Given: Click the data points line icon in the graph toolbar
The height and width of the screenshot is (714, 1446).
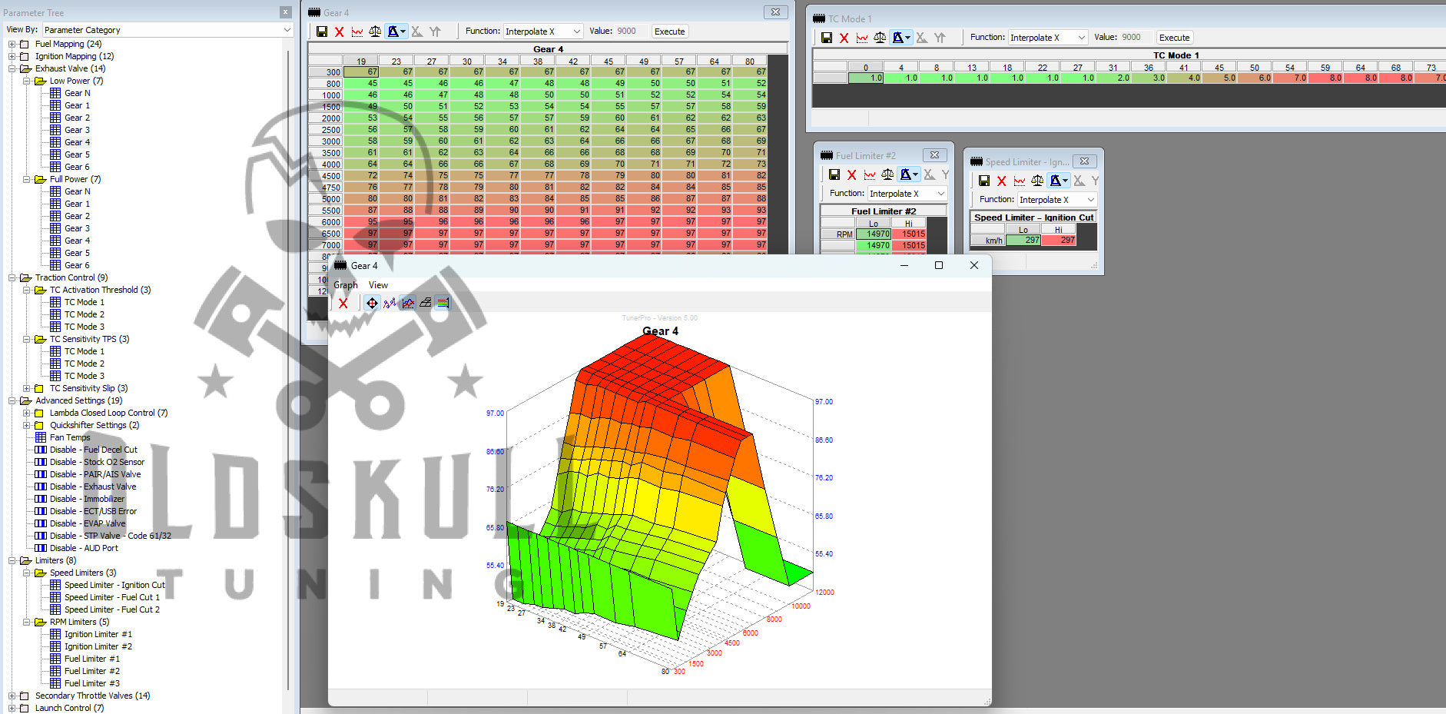Looking at the screenshot, I should click(x=390, y=303).
